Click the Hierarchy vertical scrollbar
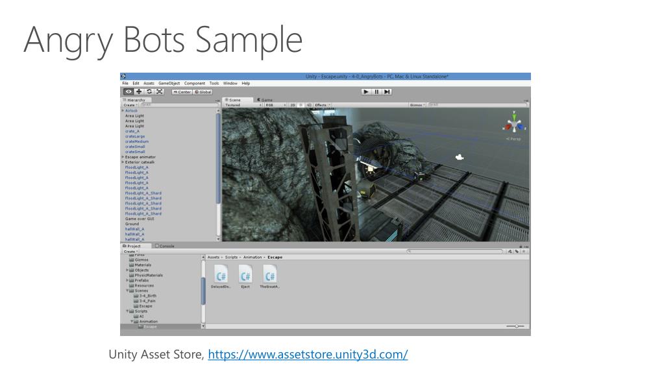The height and width of the screenshot is (373, 664). point(219,158)
